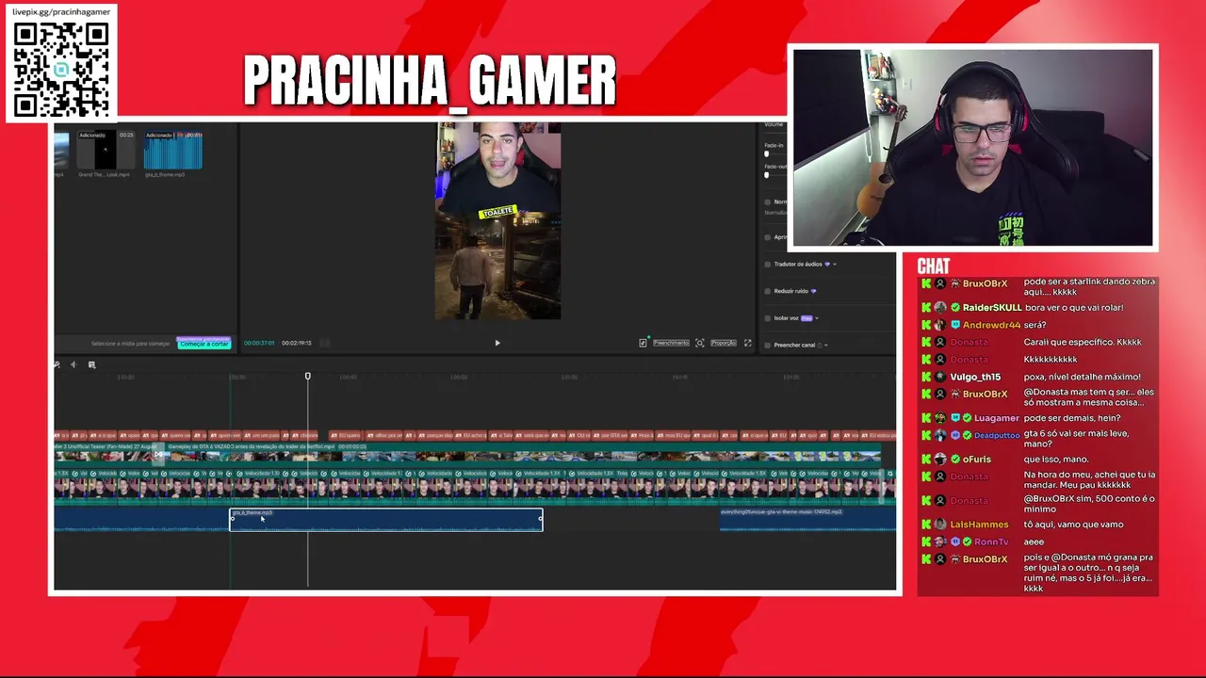Click the left trim handle of gta_6_theme clip
1206x678 pixels.
point(232,519)
